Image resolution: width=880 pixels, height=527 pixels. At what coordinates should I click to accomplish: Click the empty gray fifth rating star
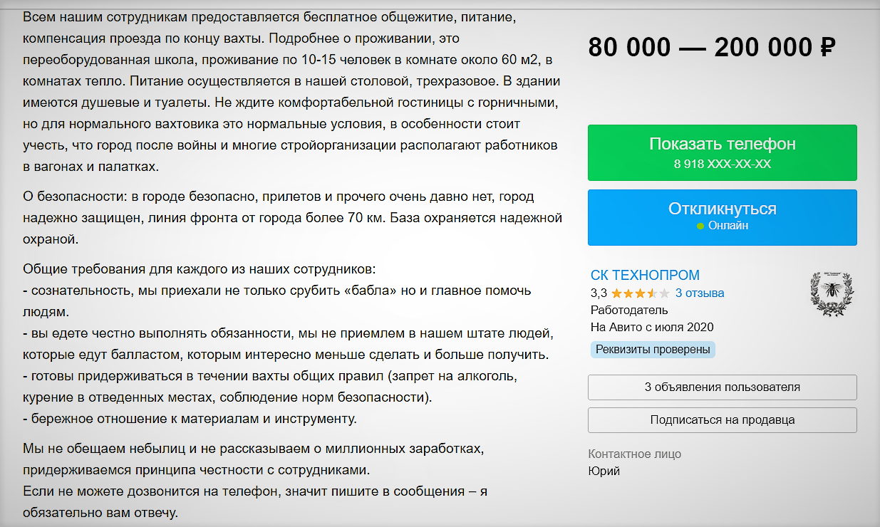click(664, 293)
